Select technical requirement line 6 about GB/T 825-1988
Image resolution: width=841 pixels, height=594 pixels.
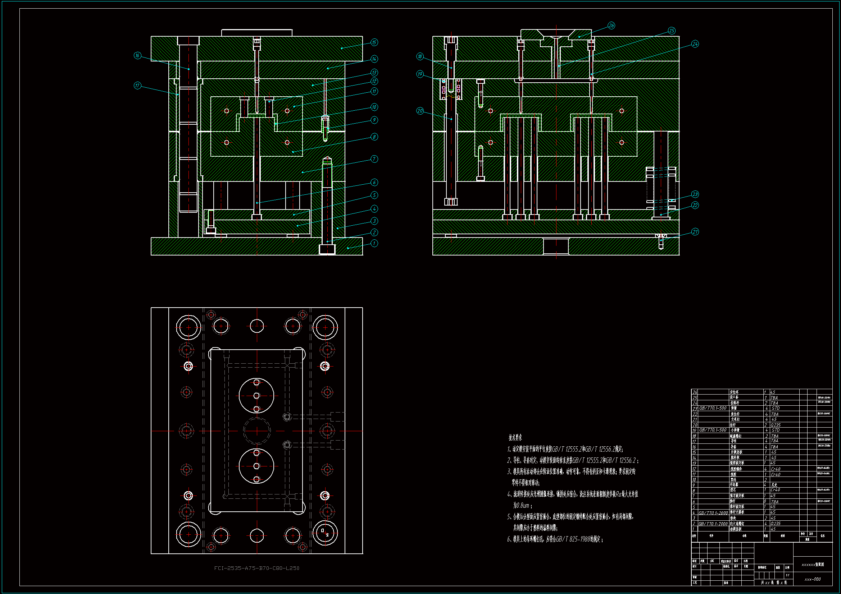pyautogui.click(x=555, y=539)
